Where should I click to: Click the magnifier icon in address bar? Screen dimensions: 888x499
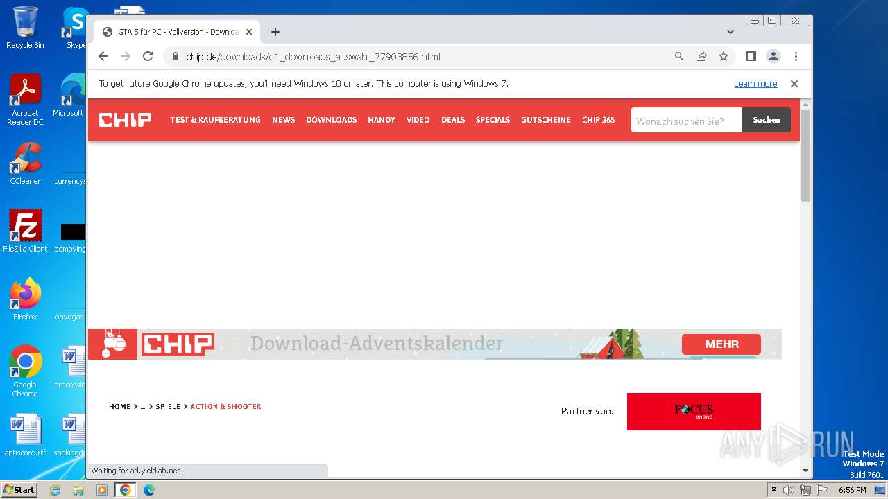coord(679,56)
